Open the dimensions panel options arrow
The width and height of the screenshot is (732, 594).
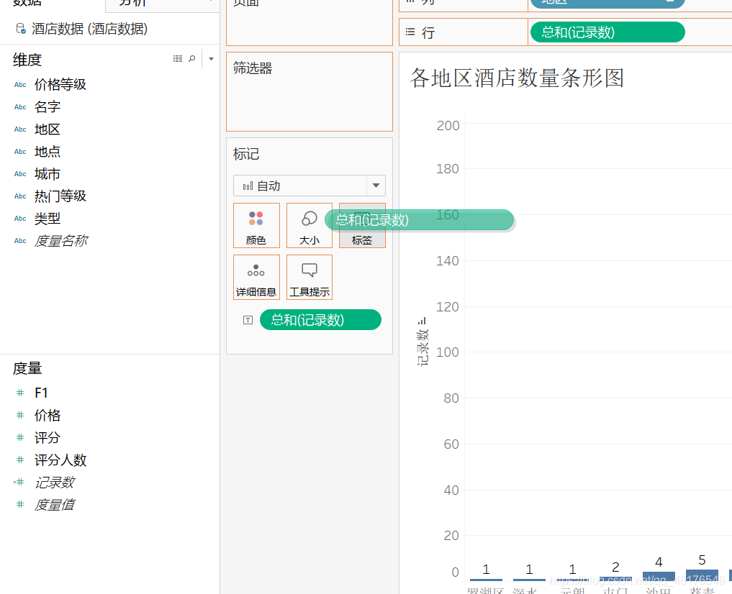210,58
